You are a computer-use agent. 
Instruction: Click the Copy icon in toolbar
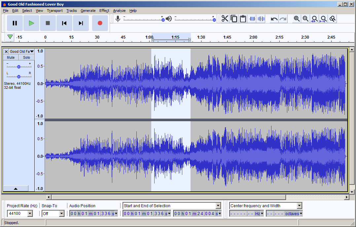point(234,18)
